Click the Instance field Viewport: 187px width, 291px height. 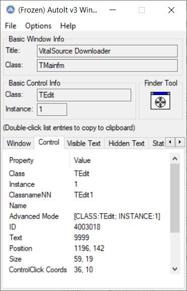(x=52, y=109)
